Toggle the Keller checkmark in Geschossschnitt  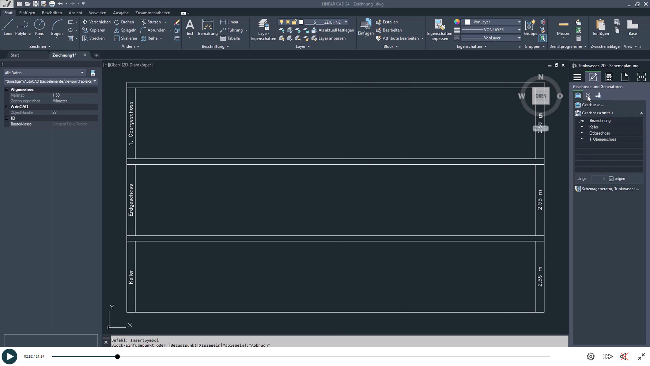(x=582, y=127)
